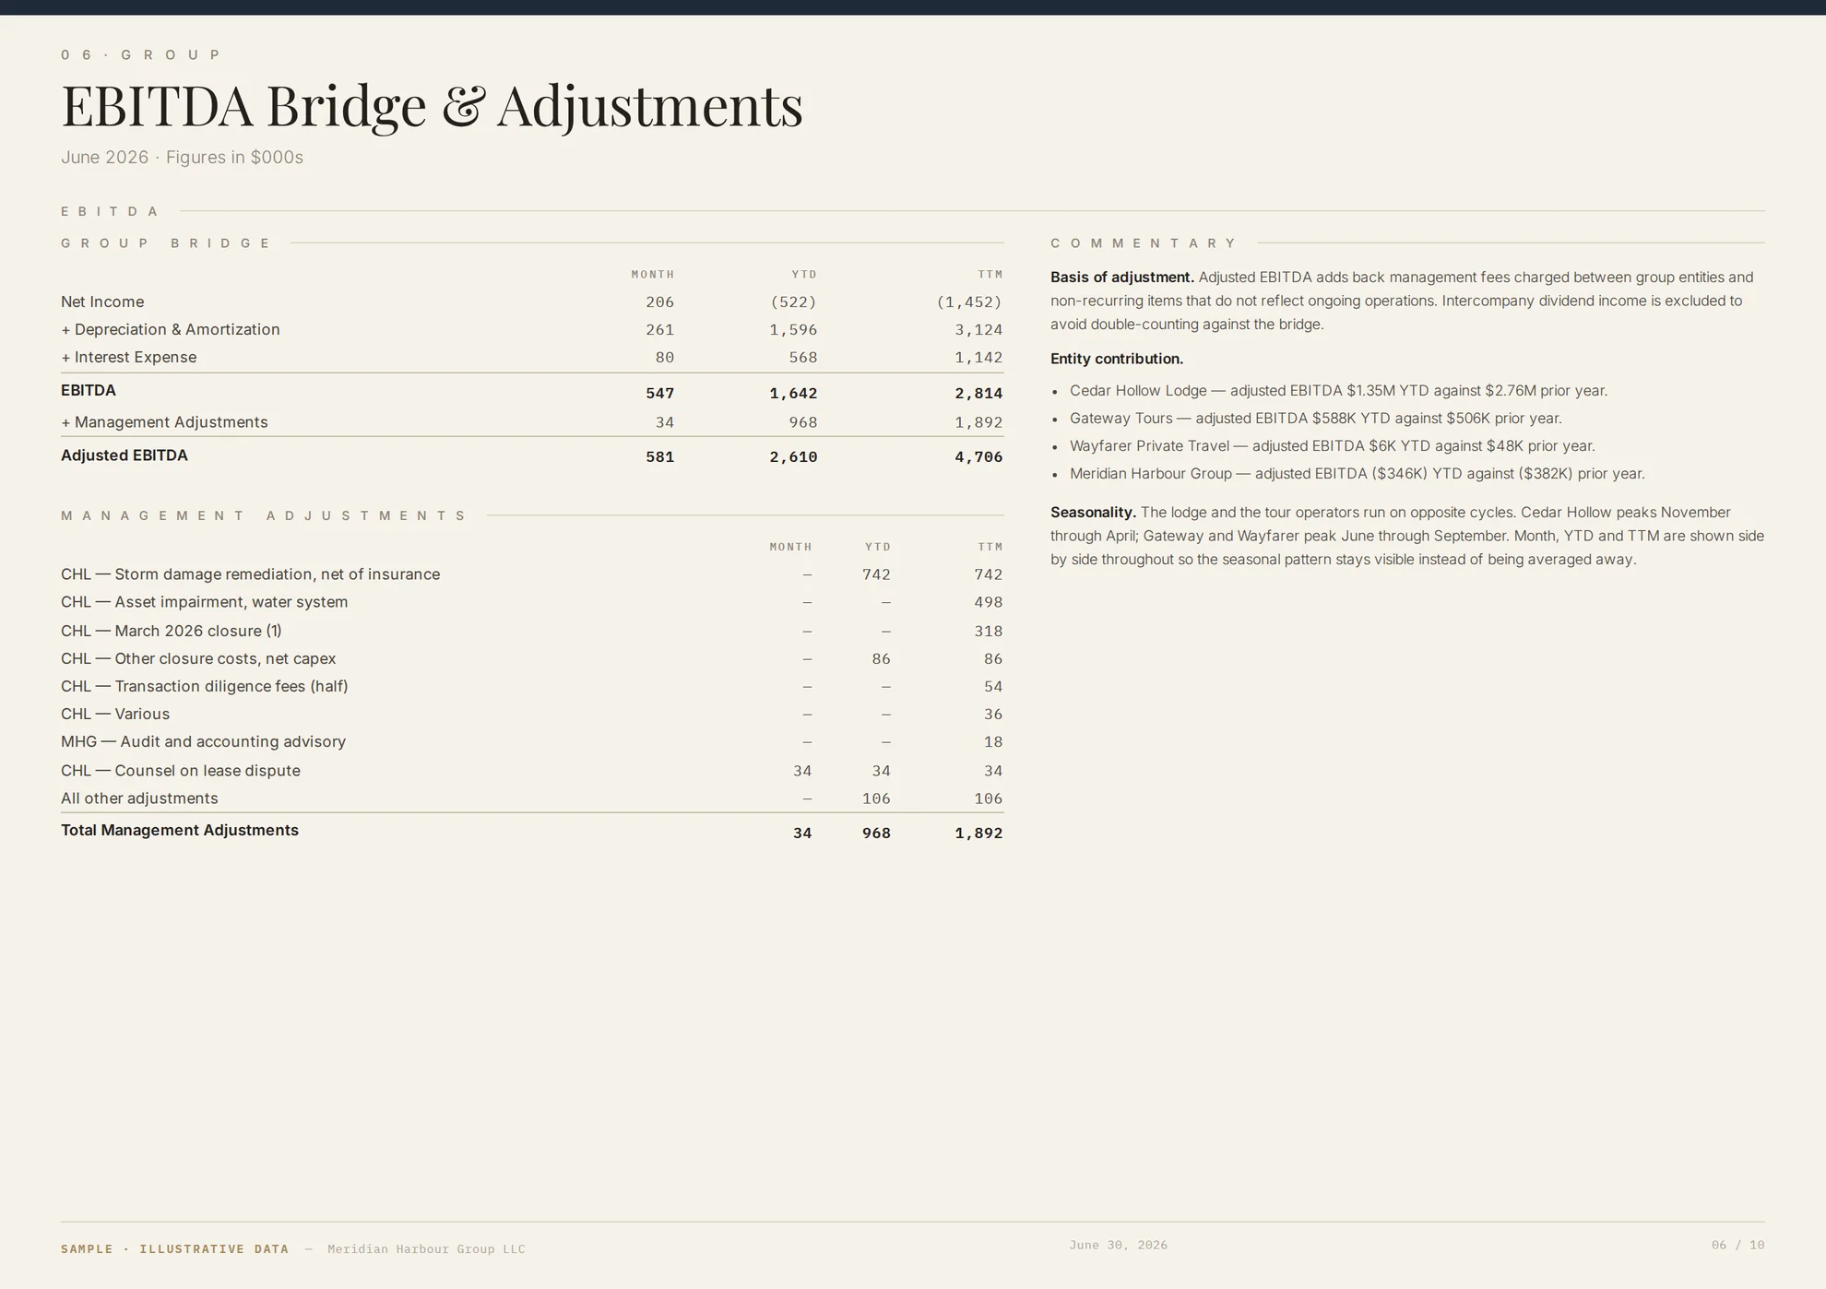The width and height of the screenshot is (1826, 1289).
Task: Click the Interest Expense month value 80
Action: pos(664,357)
